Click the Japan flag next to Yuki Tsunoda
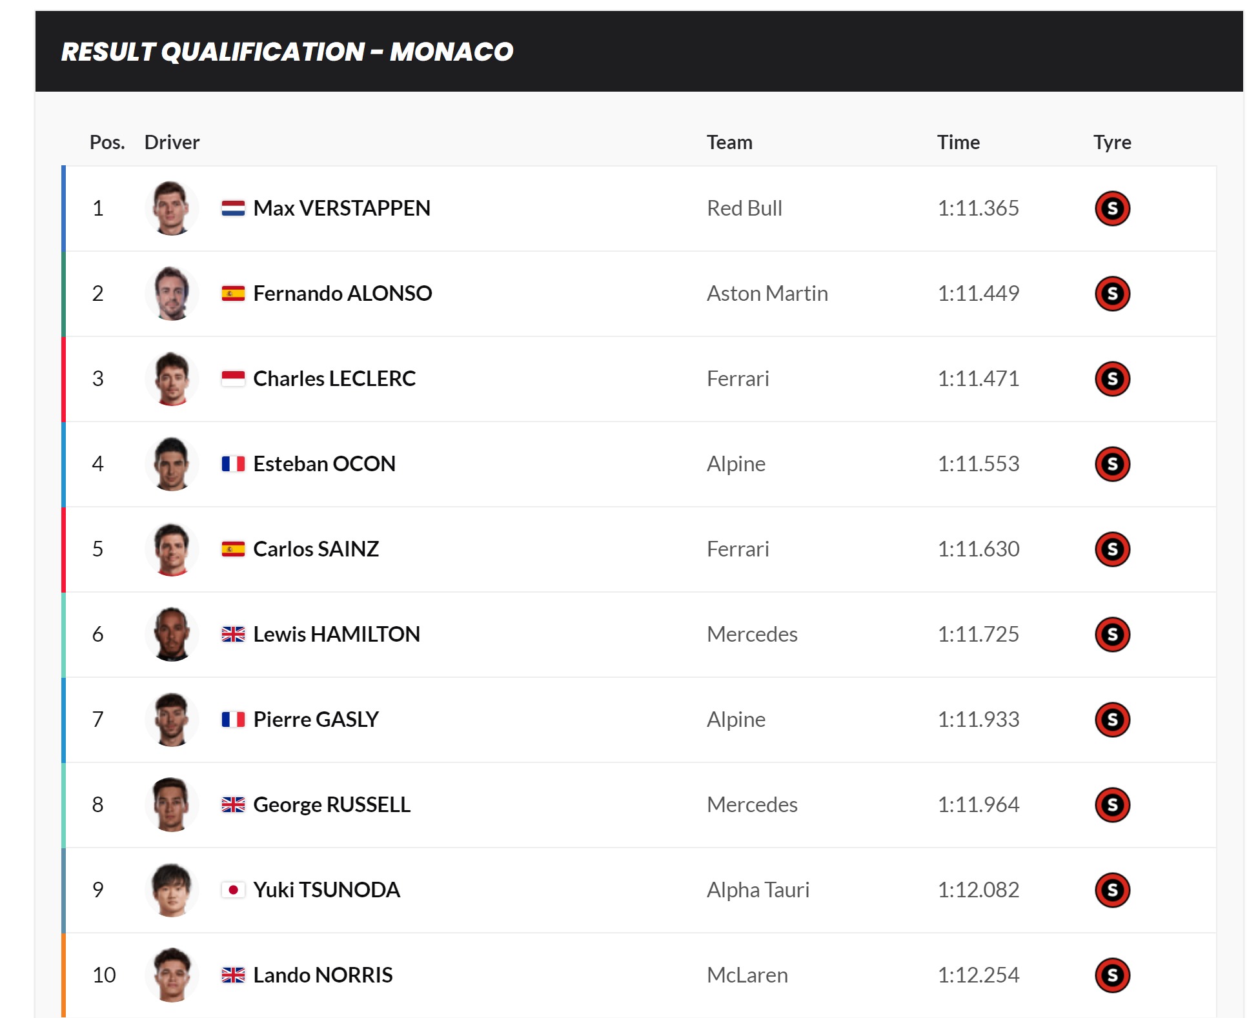 pos(233,890)
